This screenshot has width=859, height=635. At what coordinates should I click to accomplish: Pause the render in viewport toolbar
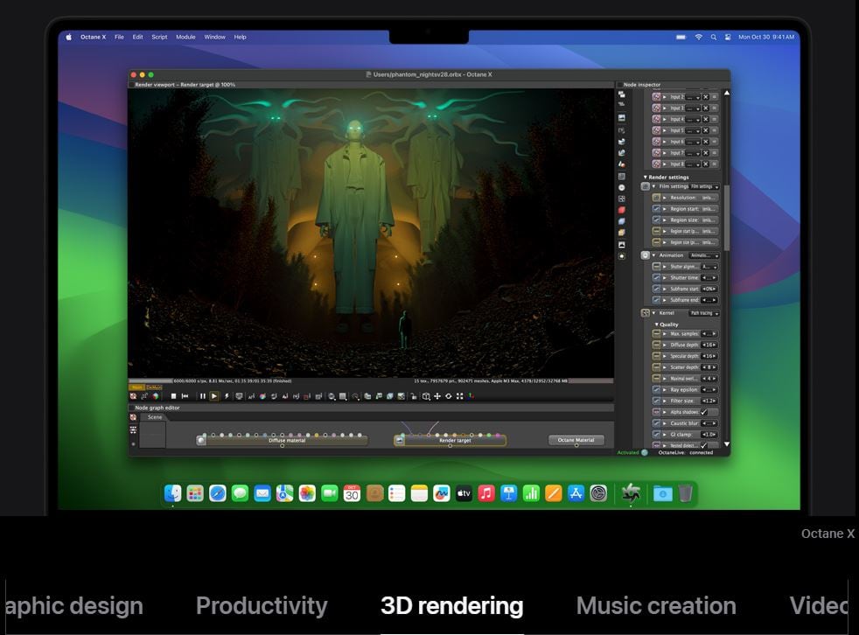tap(203, 396)
